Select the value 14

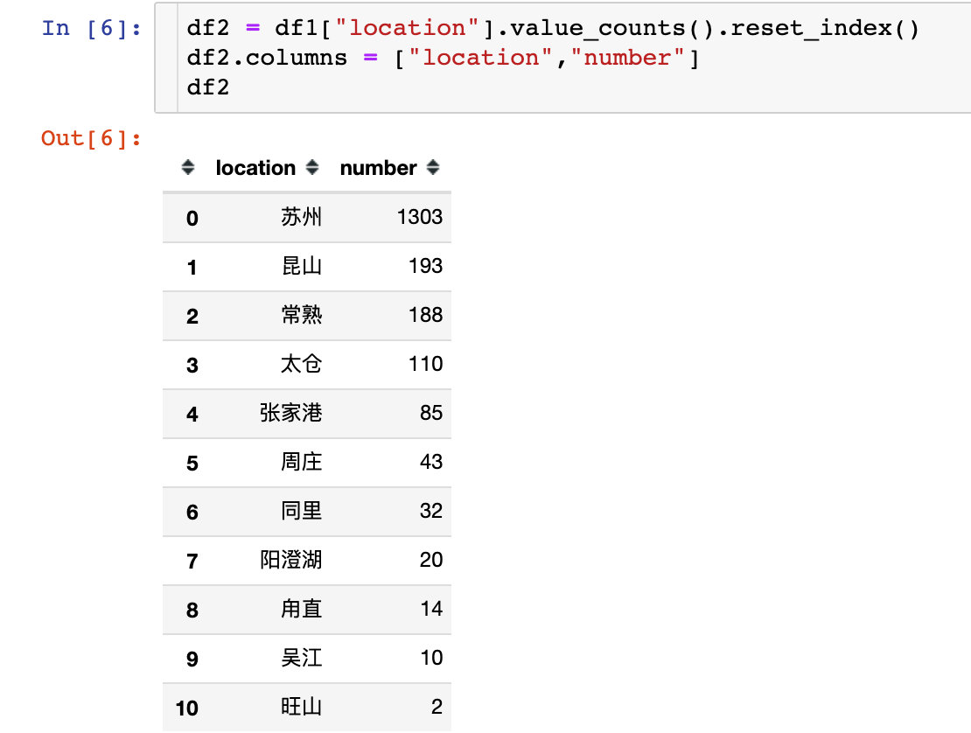tap(431, 609)
